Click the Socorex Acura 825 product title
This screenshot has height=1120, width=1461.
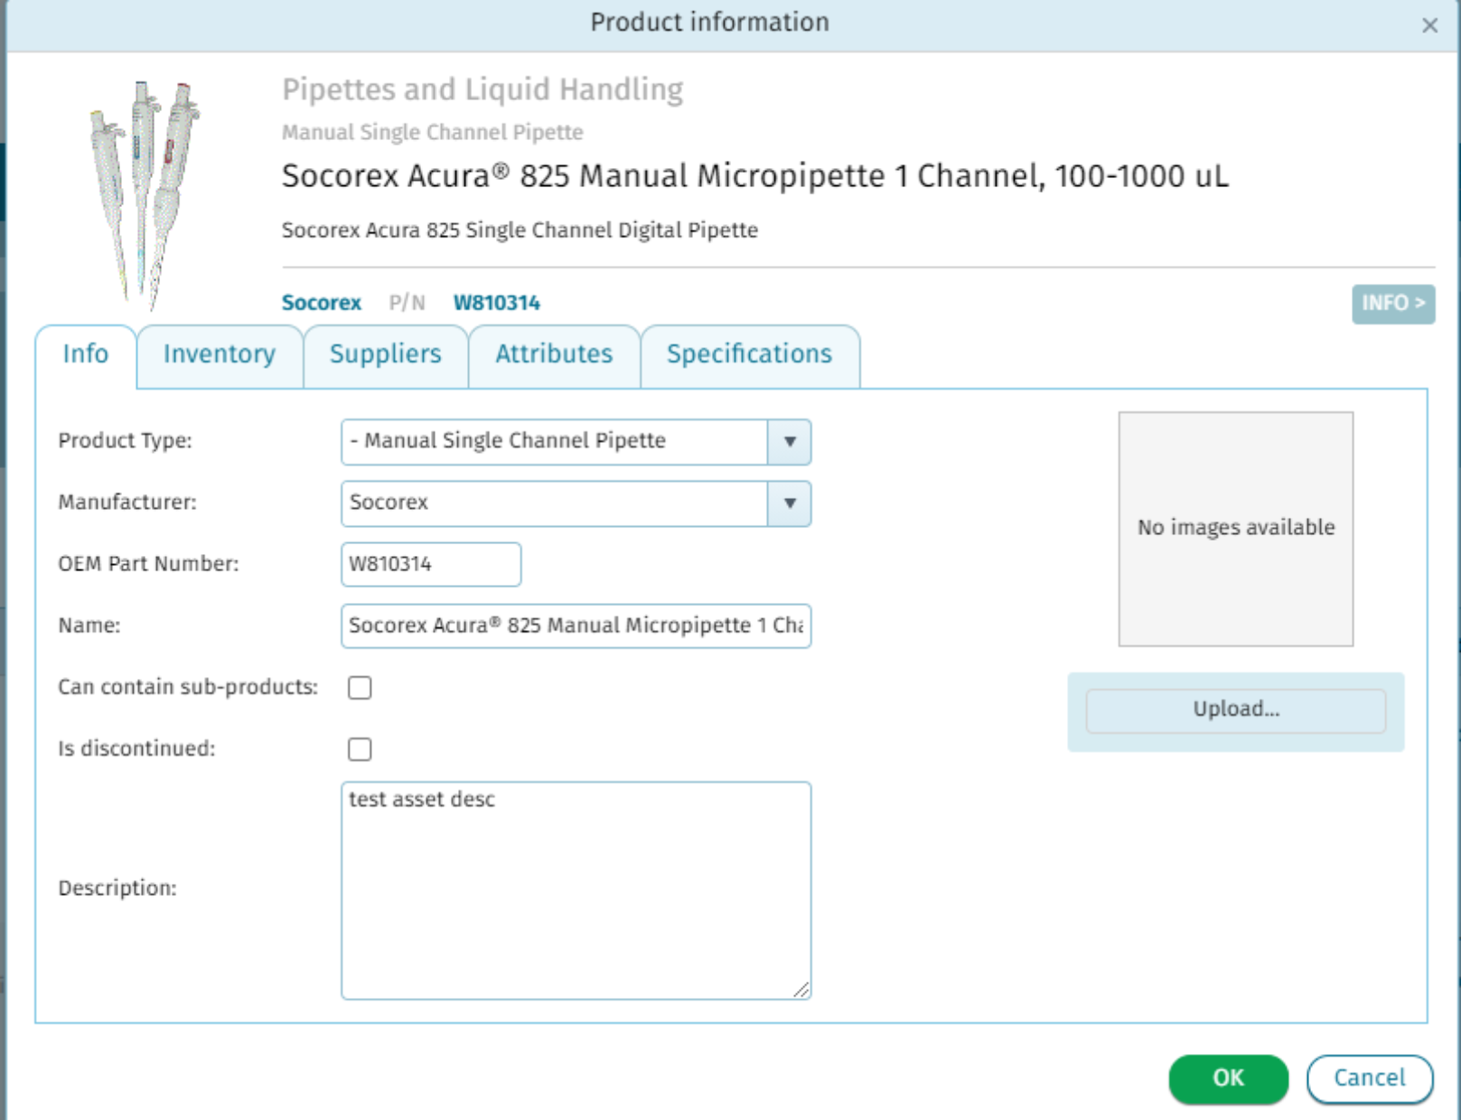pos(754,175)
